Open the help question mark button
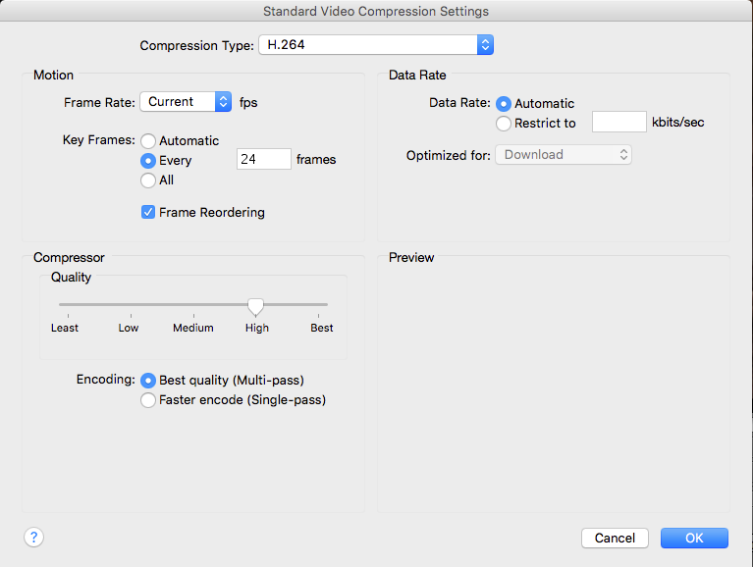The image size is (753, 567). (33, 538)
